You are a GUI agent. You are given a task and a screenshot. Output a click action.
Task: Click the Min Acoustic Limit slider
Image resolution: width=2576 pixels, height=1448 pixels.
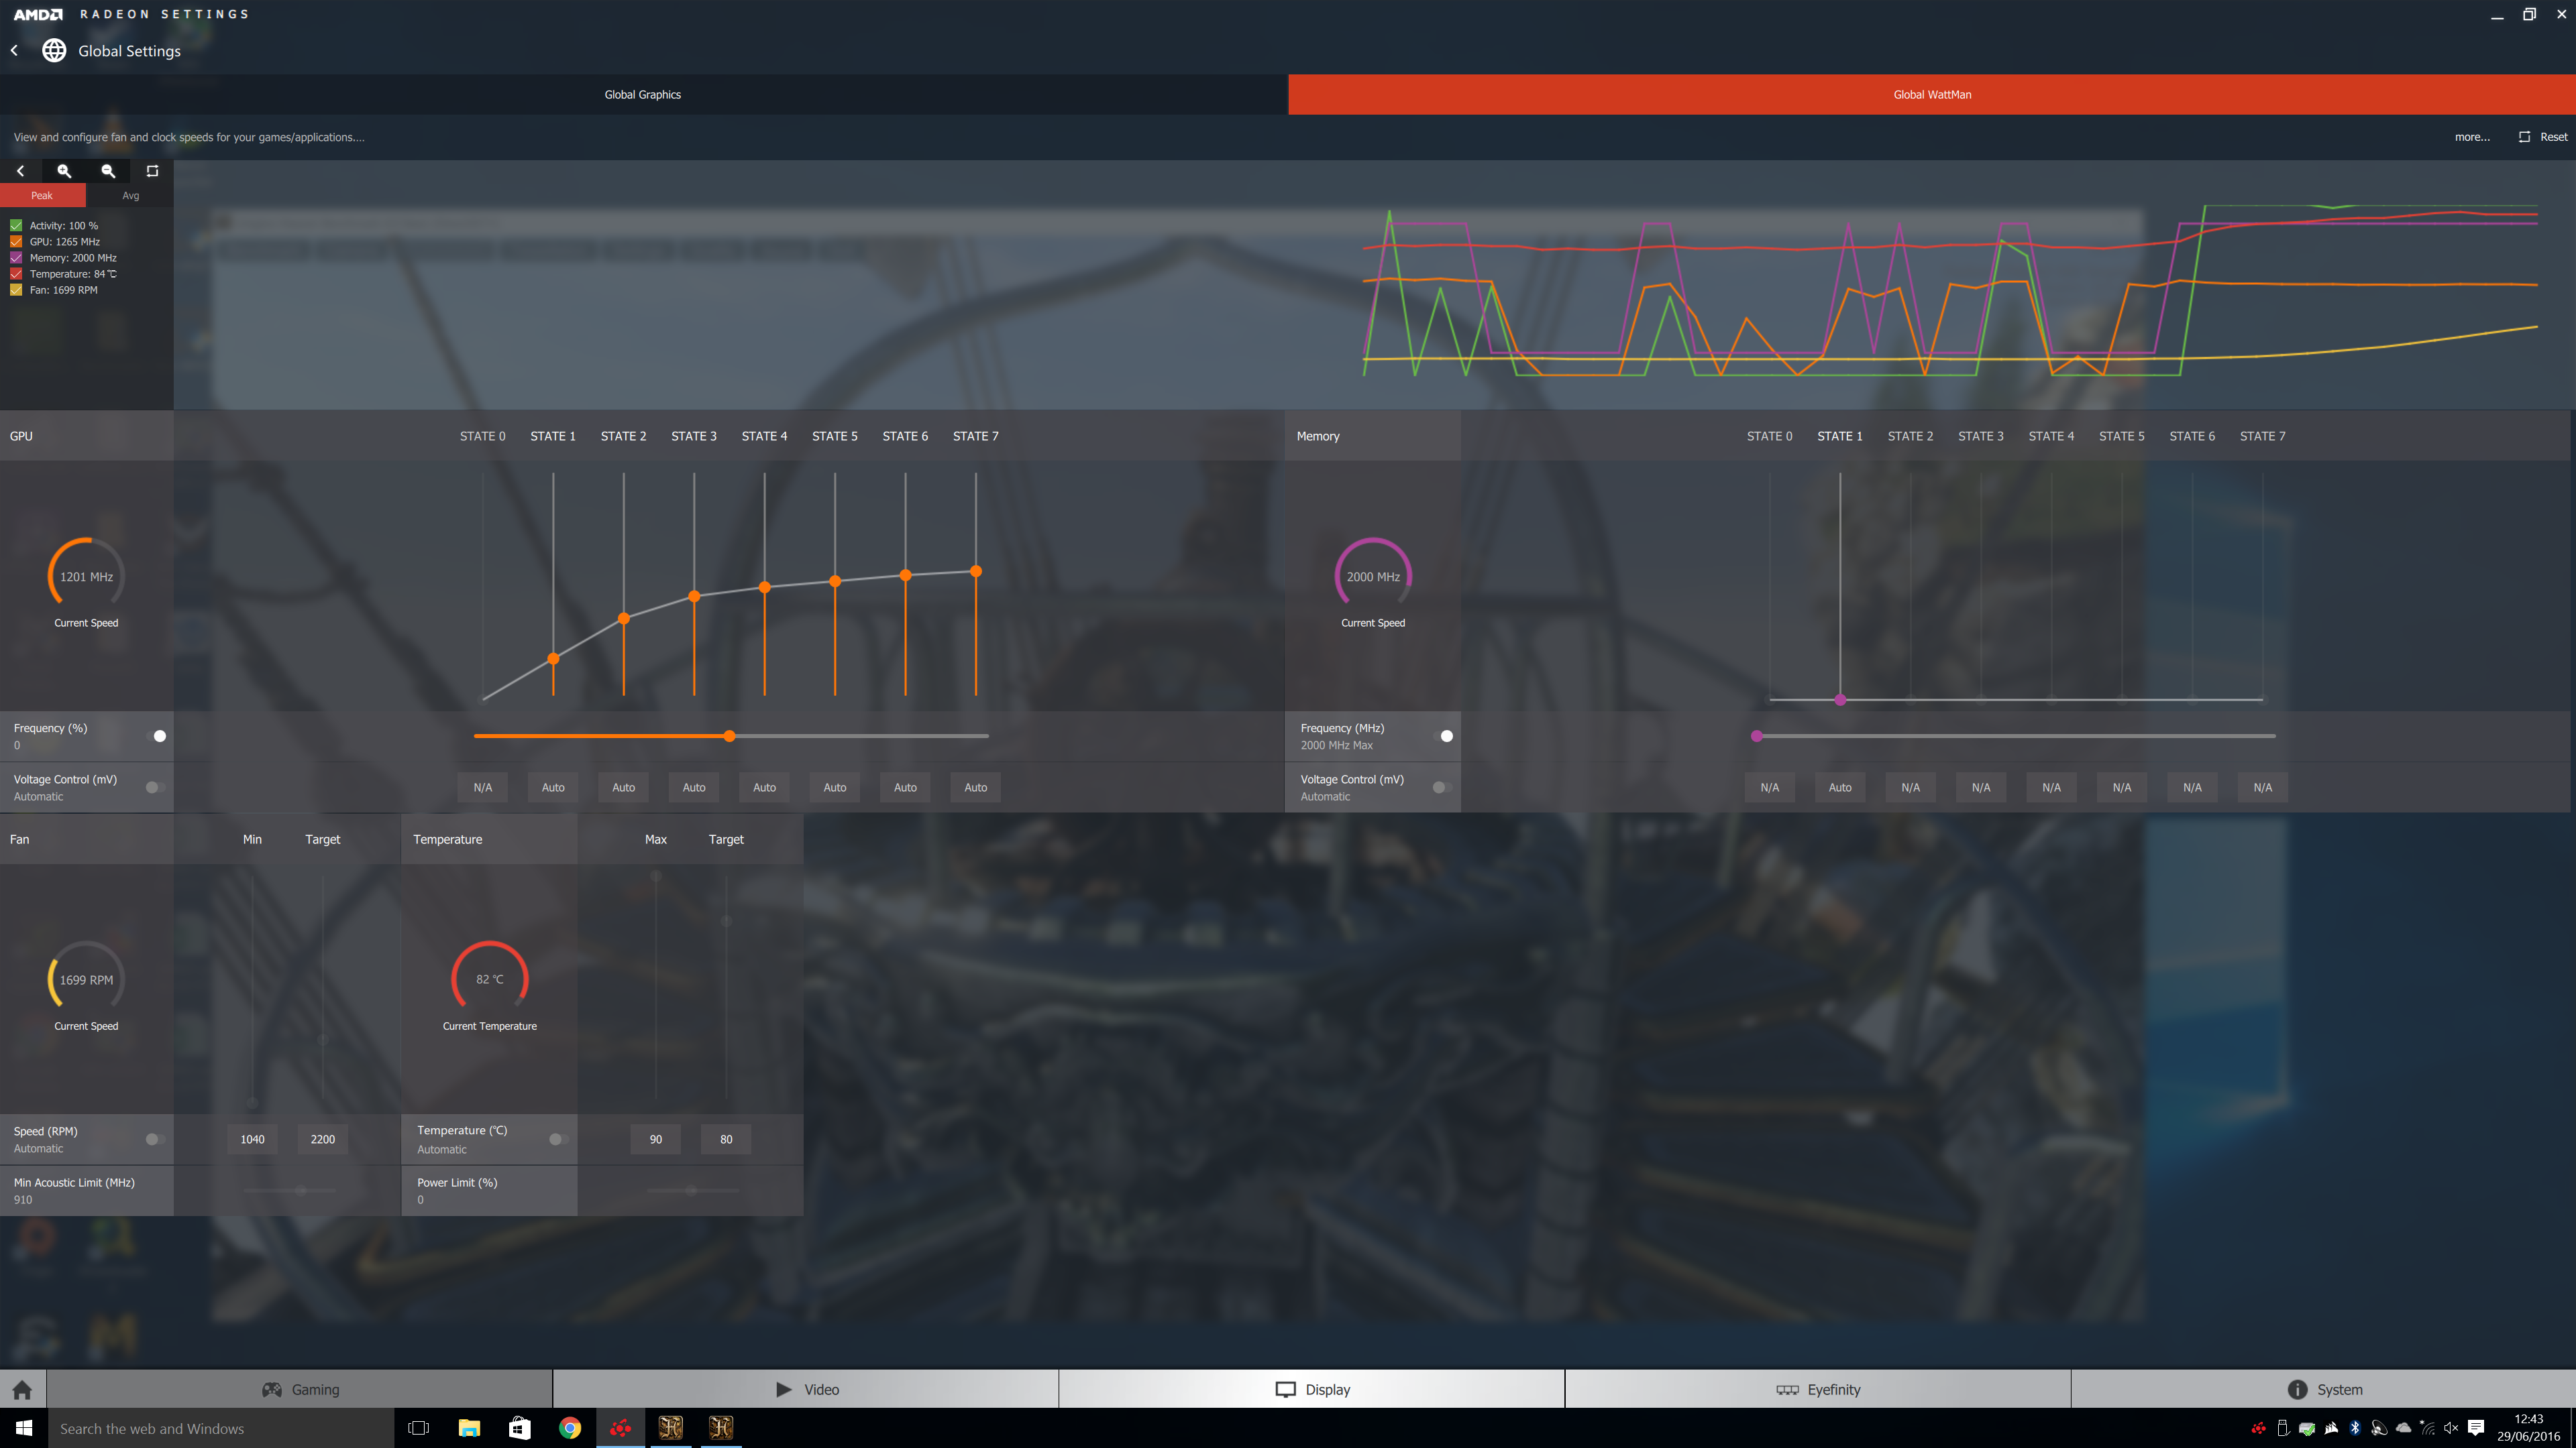tap(290, 1190)
